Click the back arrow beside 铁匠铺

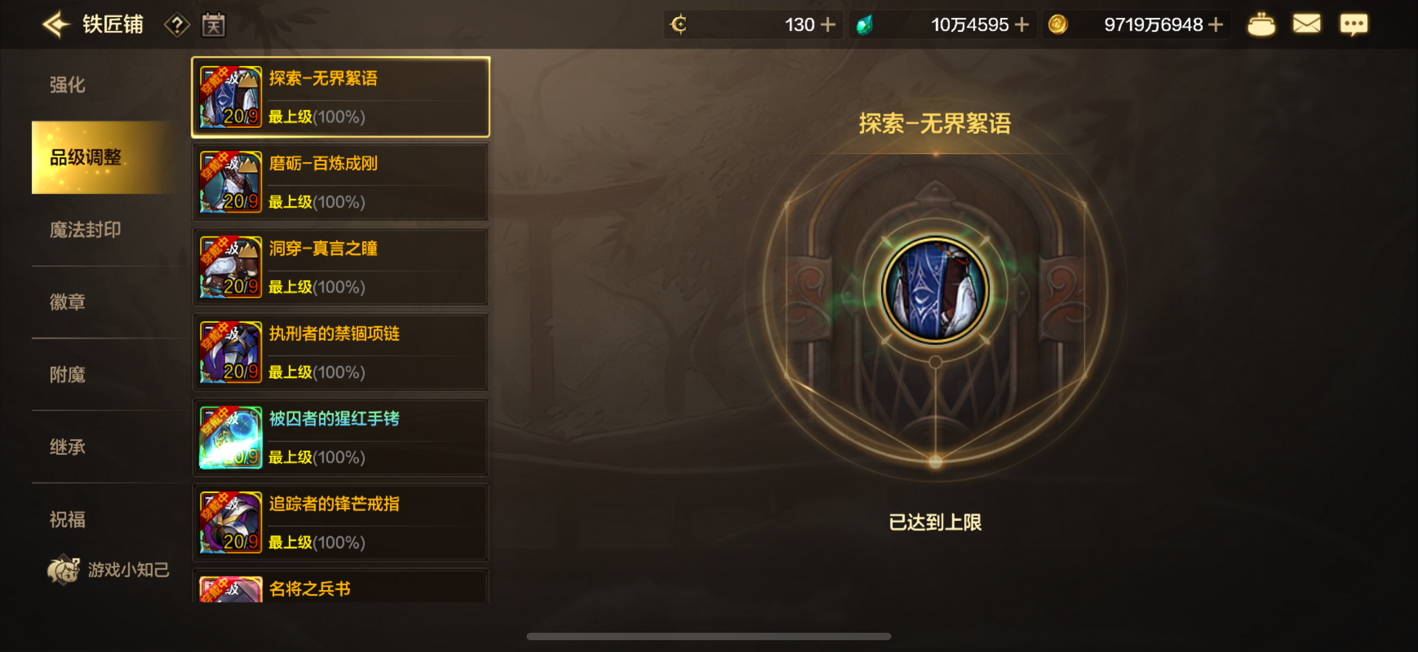click(x=56, y=25)
